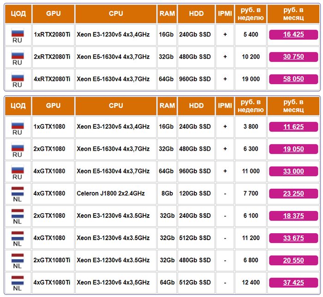323x297 pixels.
Task: Choose the 33 000 monthly price button
Action: point(293,172)
